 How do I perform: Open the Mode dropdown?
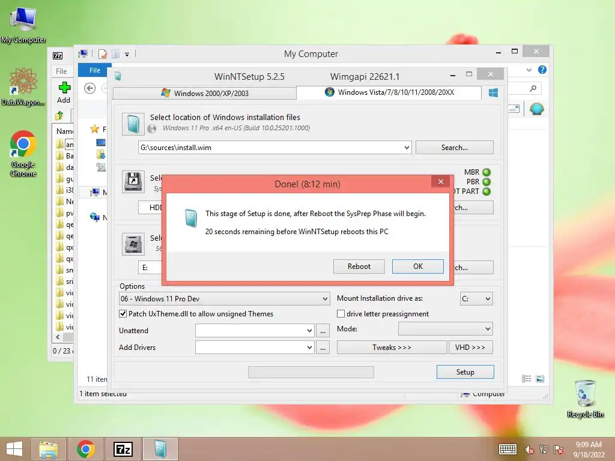[x=445, y=329]
